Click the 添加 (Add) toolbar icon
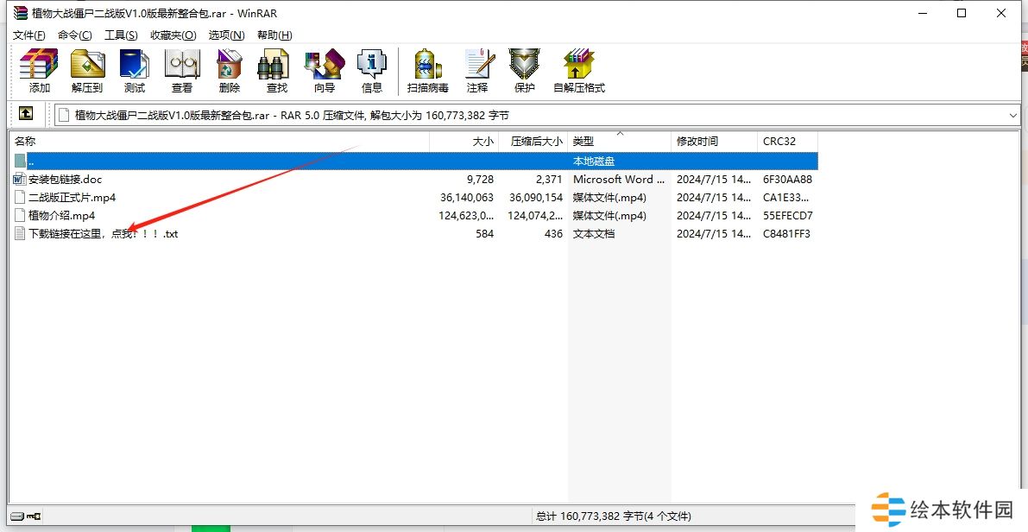The image size is (1028, 532). click(x=39, y=70)
